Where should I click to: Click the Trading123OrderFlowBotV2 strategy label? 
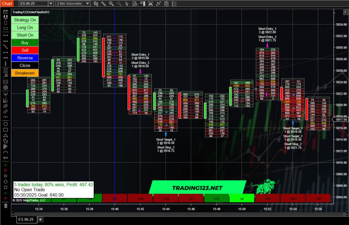click(31, 12)
